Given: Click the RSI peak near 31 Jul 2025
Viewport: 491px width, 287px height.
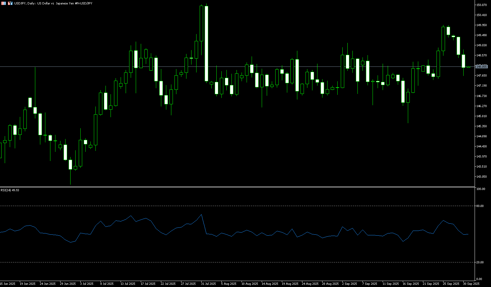Looking at the screenshot, I should [x=201, y=215].
